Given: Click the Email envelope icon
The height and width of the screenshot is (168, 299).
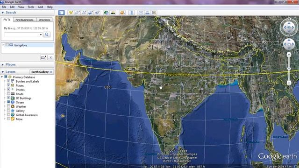Looking at the screenshot, I should coord(141,13).
